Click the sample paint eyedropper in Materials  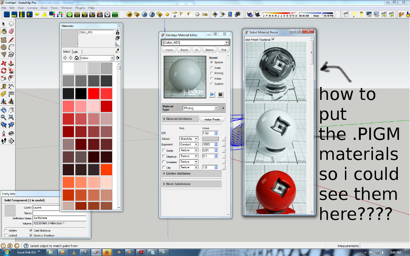coord(117,51)
